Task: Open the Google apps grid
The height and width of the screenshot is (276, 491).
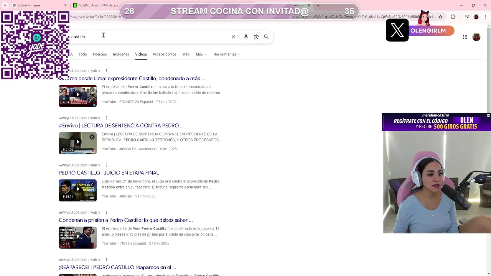Action: click(x=465, y=37)
